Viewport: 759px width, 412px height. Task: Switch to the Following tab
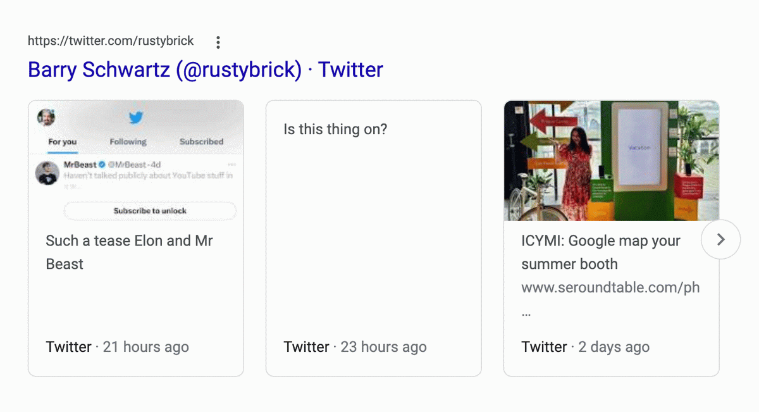click(x=128, y=142)
